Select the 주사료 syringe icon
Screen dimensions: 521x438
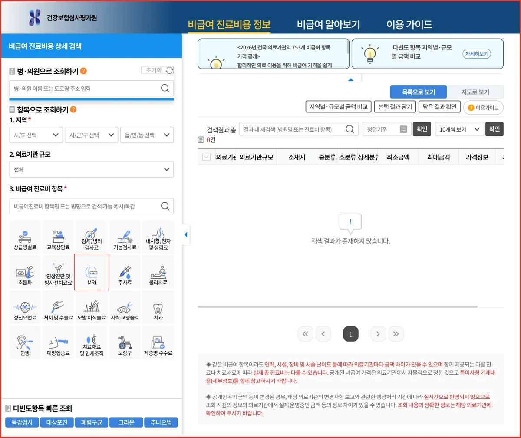[x=125, y=272]
